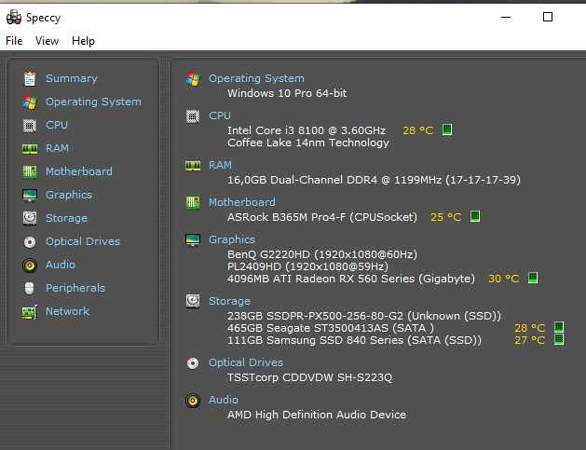This screenshot has height=450, width=586.
Task: Click the Operating System heading link in summary
Action: pos(256,78)
